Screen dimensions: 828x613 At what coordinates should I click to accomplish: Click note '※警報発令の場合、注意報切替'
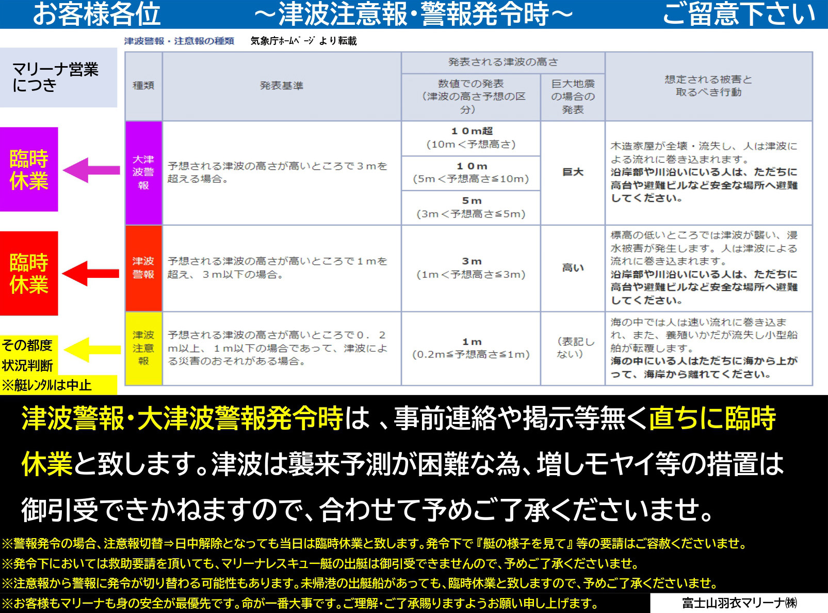pyautogui.click(x=375, y=543)
